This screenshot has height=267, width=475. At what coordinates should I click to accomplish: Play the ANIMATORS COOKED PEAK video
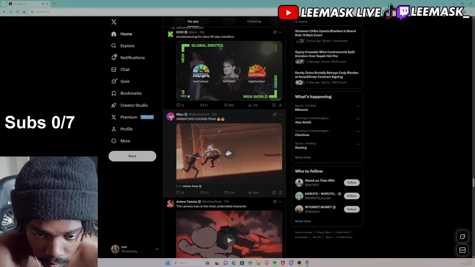pyautogui.click(x=229, y=153)
